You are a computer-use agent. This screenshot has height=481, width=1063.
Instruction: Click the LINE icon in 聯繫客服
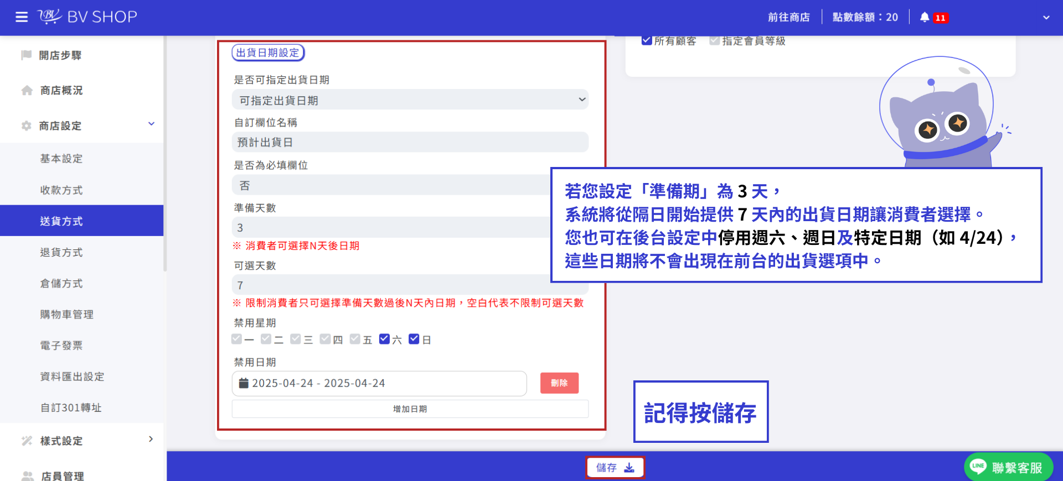click(978, 467)
